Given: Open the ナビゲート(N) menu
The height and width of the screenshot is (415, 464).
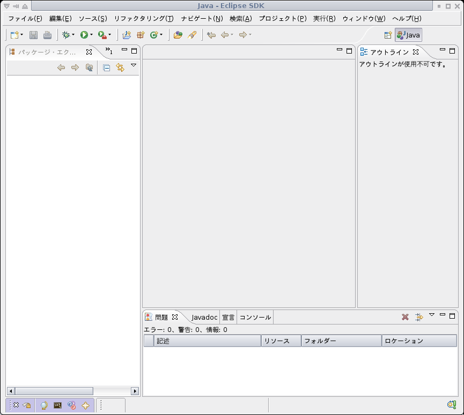Looking at the screenshot, I should (202, 19).
